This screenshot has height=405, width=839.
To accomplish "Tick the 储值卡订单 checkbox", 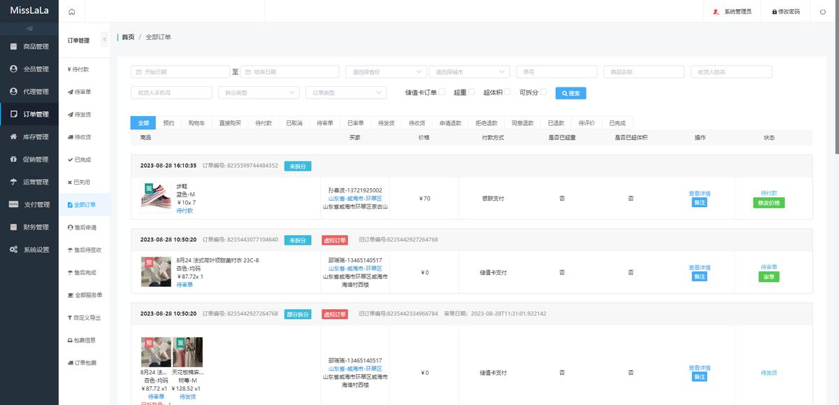I will coord(441,92).
